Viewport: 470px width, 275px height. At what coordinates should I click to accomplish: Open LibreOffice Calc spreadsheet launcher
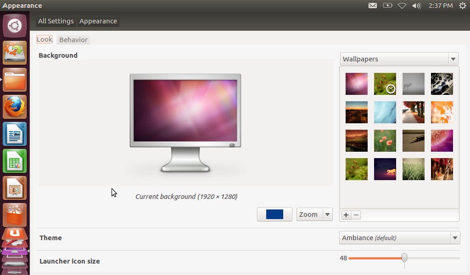pyautogui.click(x=15, y=161)
